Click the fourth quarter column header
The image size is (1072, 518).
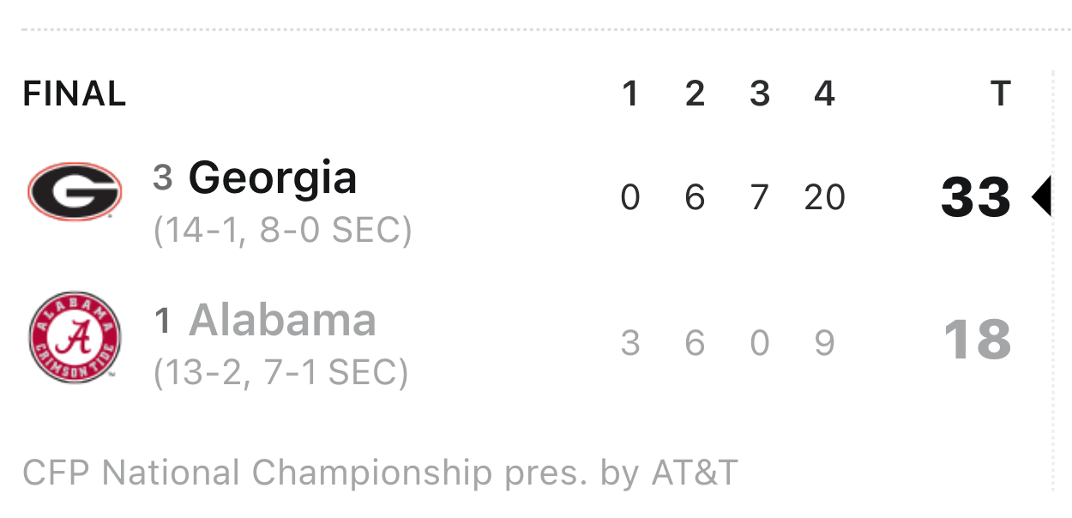pyautogui.click(x=824, y=93)
